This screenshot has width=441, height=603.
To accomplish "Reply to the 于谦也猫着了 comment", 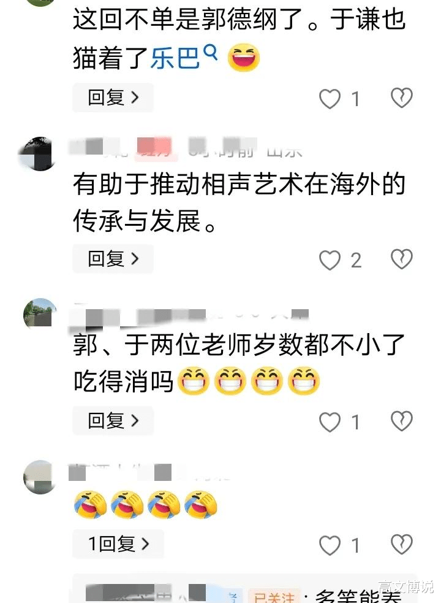I will click(x=113, y=98).
